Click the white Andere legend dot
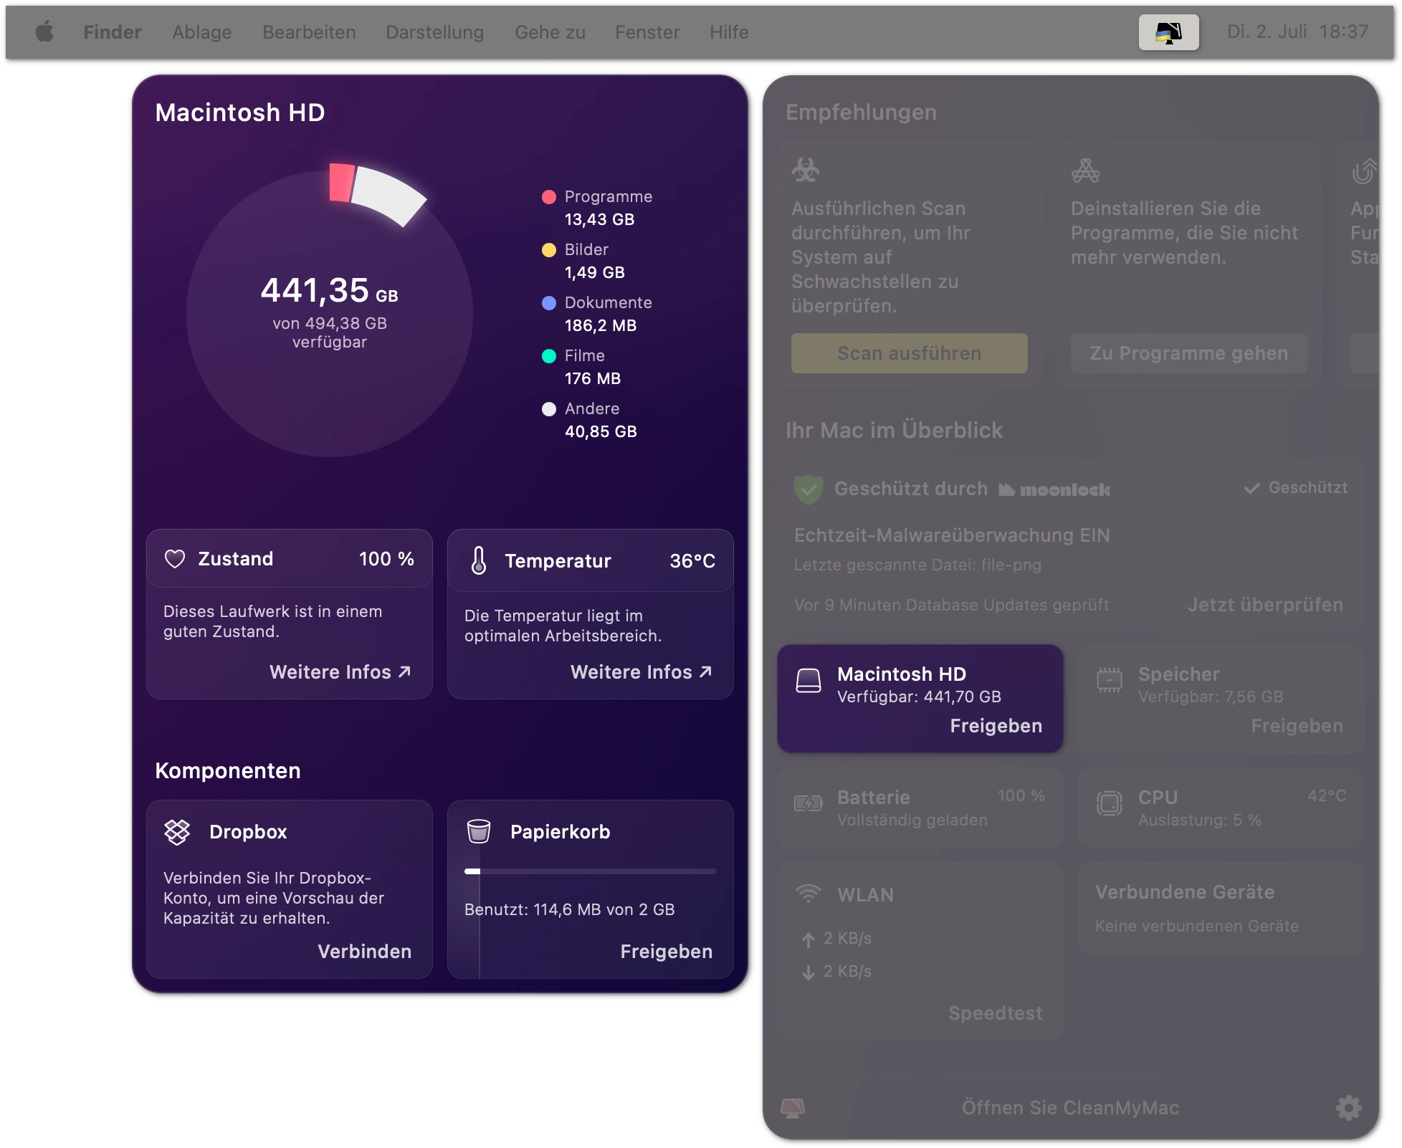1402x1148 pixels. tap(549, 409)
